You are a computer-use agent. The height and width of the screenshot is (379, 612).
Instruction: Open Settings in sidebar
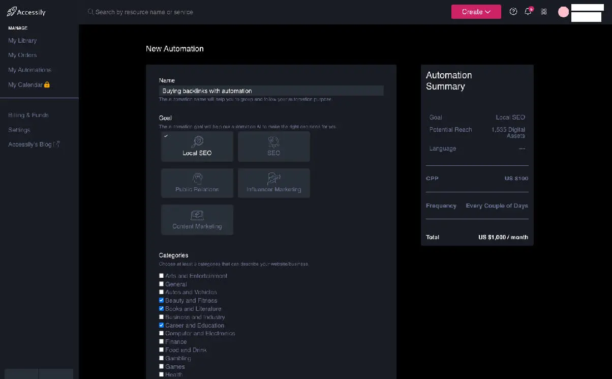[19, 130]
